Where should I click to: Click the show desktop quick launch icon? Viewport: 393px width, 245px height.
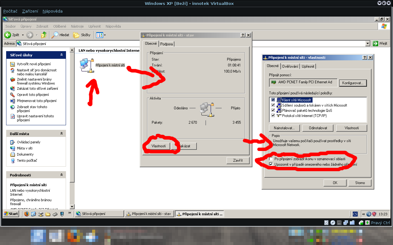tap(62, 214)
